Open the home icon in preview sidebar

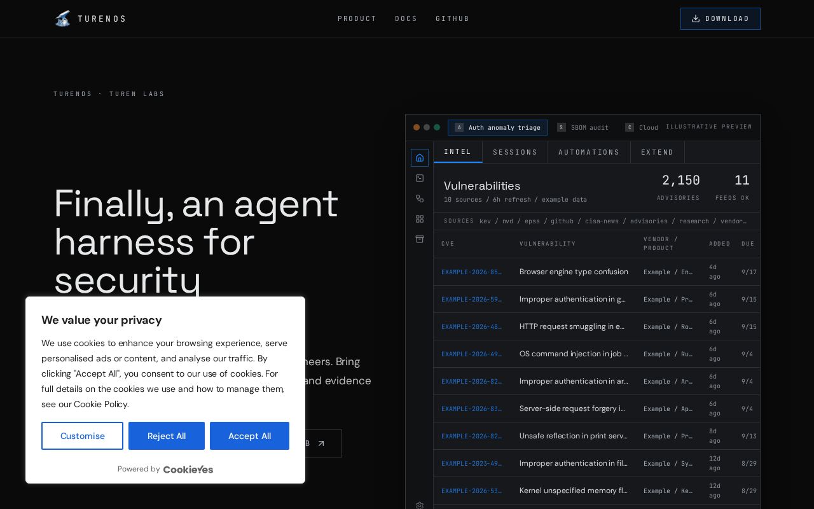pyautogui.click(x=420, y=158)
